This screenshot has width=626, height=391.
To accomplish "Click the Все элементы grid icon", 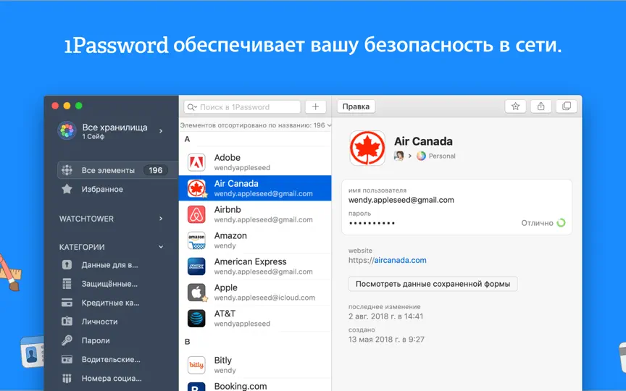I will [x=67, y=170].
